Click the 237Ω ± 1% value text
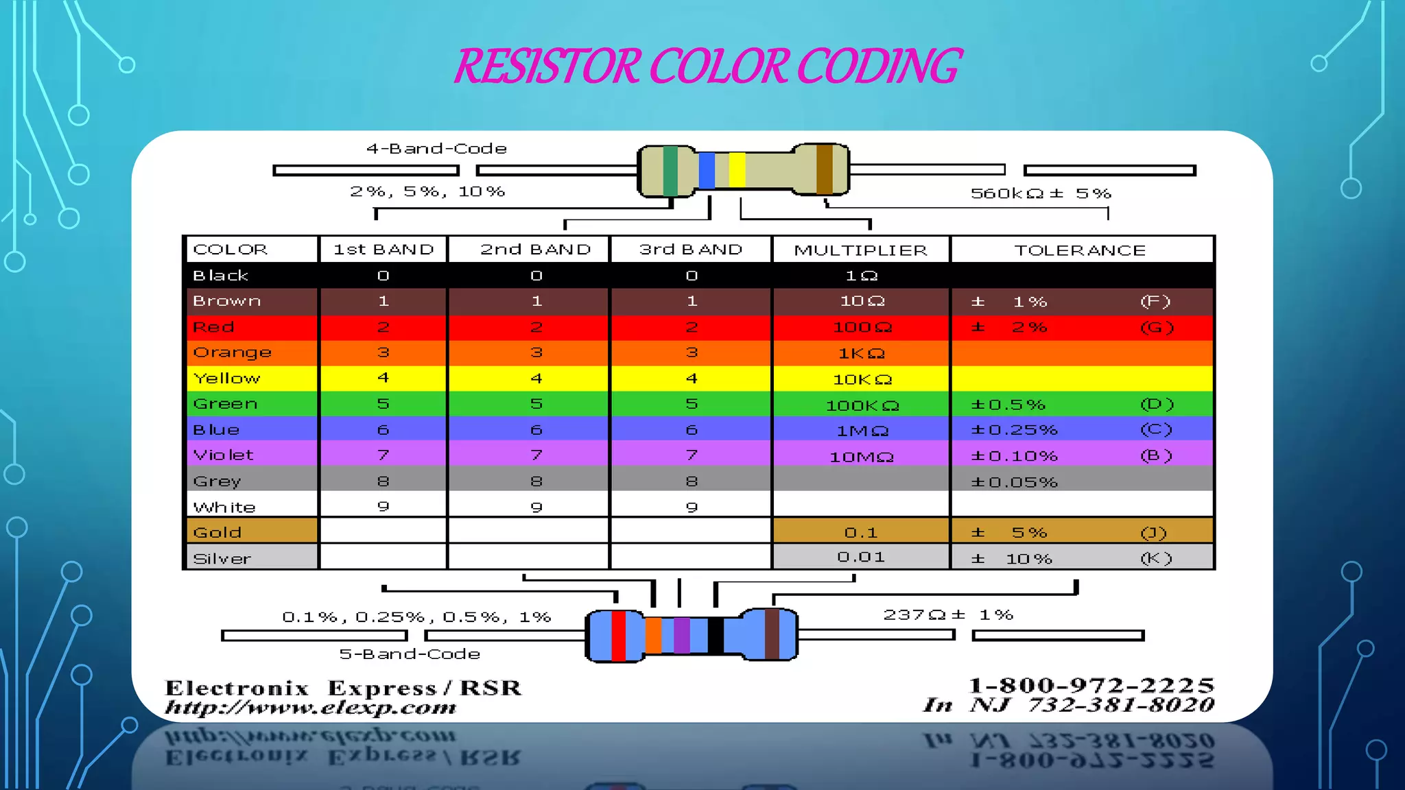The image size is (1405, 790). tap(948, 614)
